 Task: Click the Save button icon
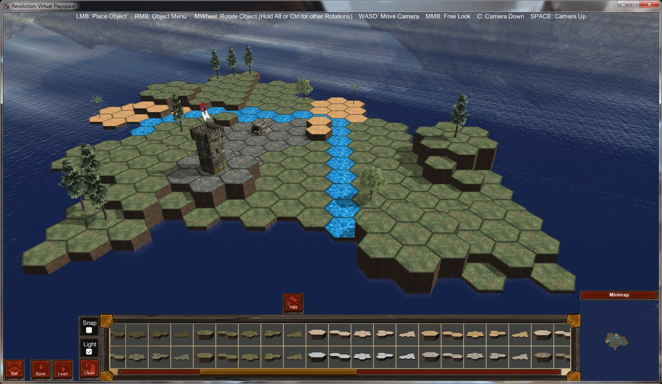[41, 369]
